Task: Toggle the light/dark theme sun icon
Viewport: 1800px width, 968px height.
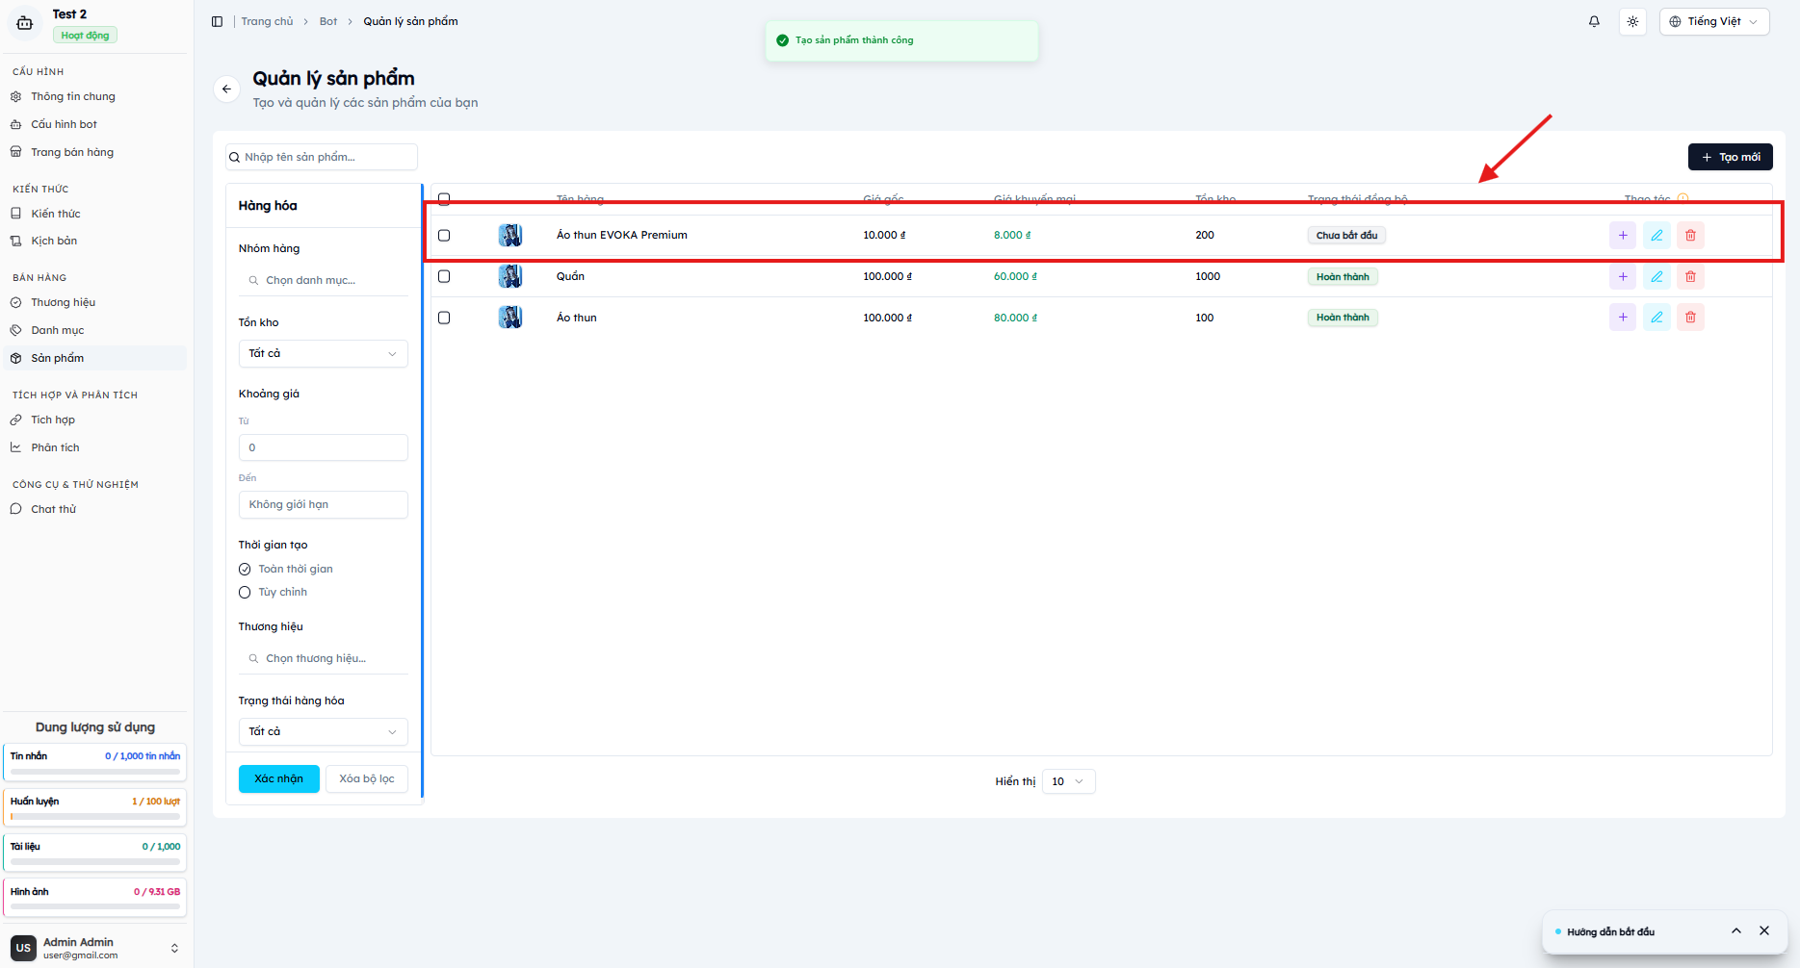Action: click(1632, 21)
